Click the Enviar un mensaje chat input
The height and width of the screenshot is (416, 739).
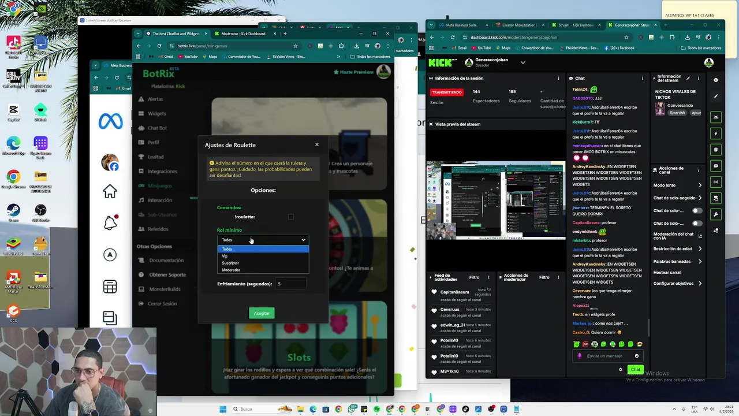tap(609, 356)
